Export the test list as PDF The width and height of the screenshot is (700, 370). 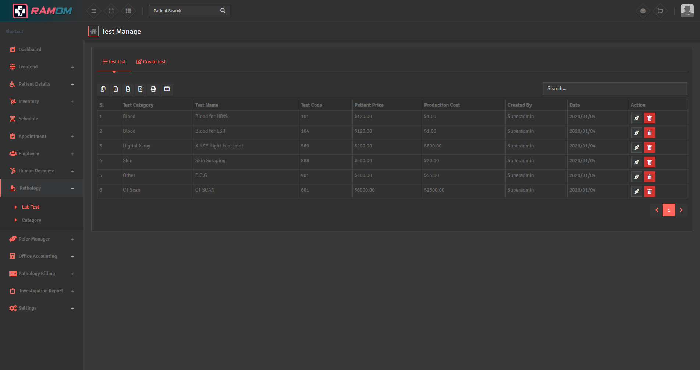tap(141, 89)
